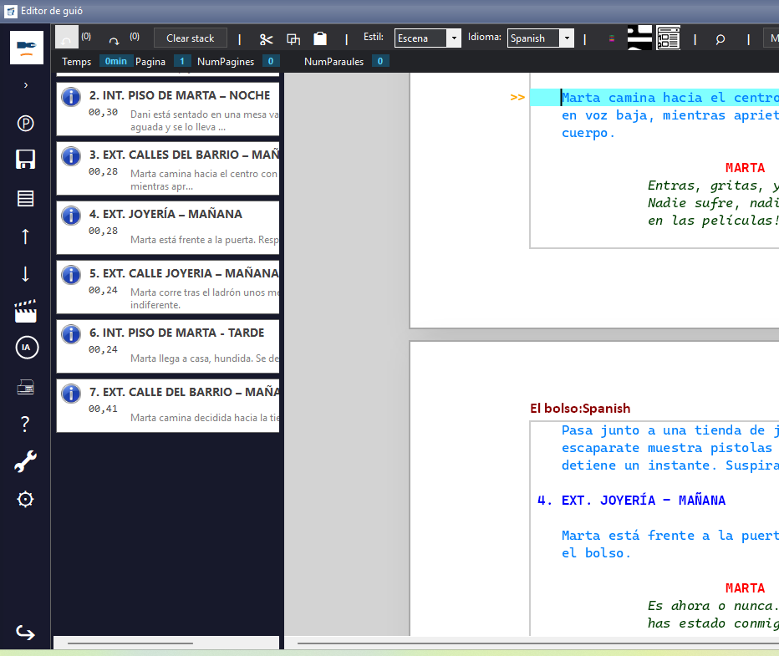Click the orange >> current line marker
The image size is (779, 656).
pos(517,97)
